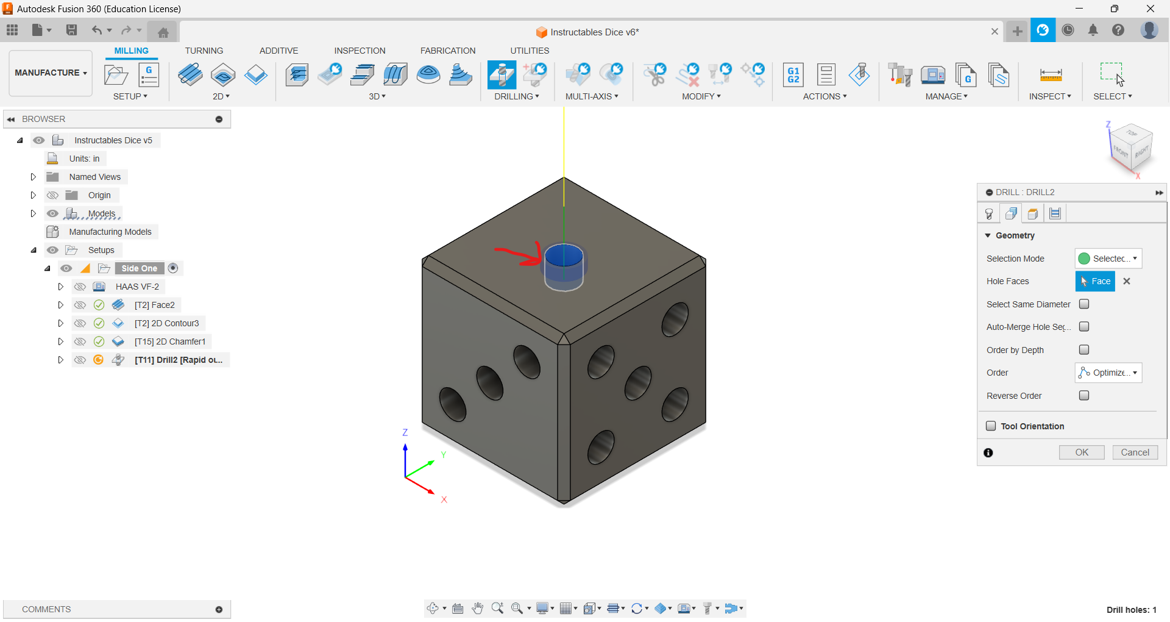This screenshot has width=1170, height=622.
Task: Click the selected blue hole on the dice
Action: (x=564, y=266)
